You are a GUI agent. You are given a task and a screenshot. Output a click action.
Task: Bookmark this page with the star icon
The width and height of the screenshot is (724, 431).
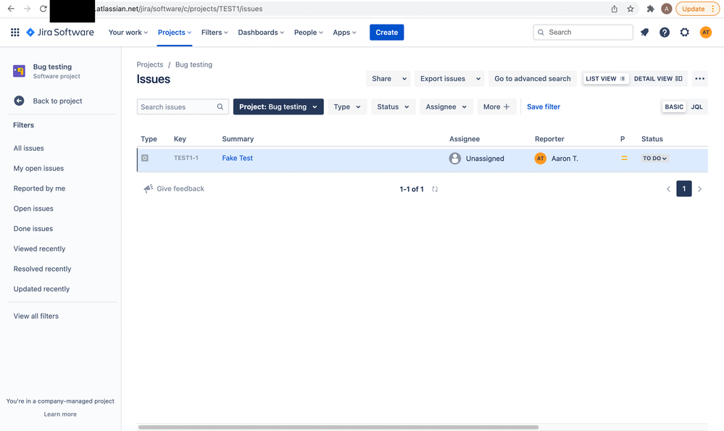pos(631,9)
